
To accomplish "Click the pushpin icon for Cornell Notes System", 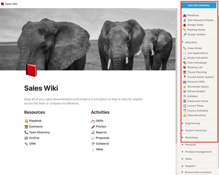I will [x=185, y=77].
